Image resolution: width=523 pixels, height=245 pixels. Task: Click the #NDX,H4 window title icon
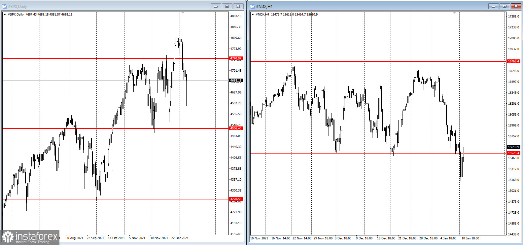pos(252,6)
